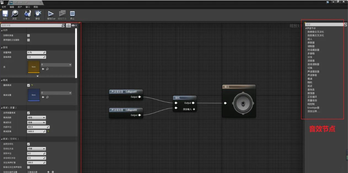Open the 资产 menu
This screenshot has height=173, width=348.
click(x=20, y=7)
